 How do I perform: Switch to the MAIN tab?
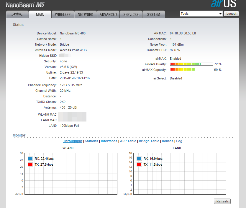pos(40,14)
